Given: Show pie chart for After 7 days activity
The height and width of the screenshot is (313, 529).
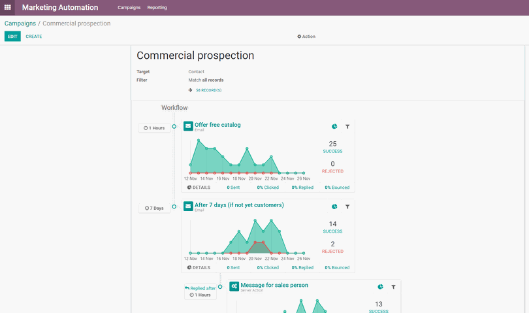Looking at the screenshot, I should pos(334,206).
